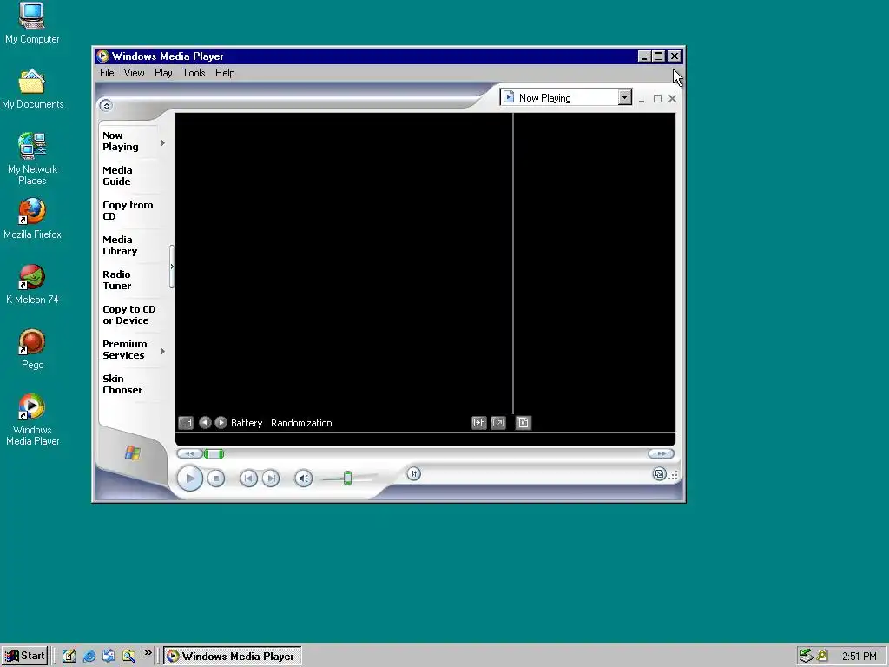Click the network connection tray icon
The image size is (889, 667).
(807, 656)
